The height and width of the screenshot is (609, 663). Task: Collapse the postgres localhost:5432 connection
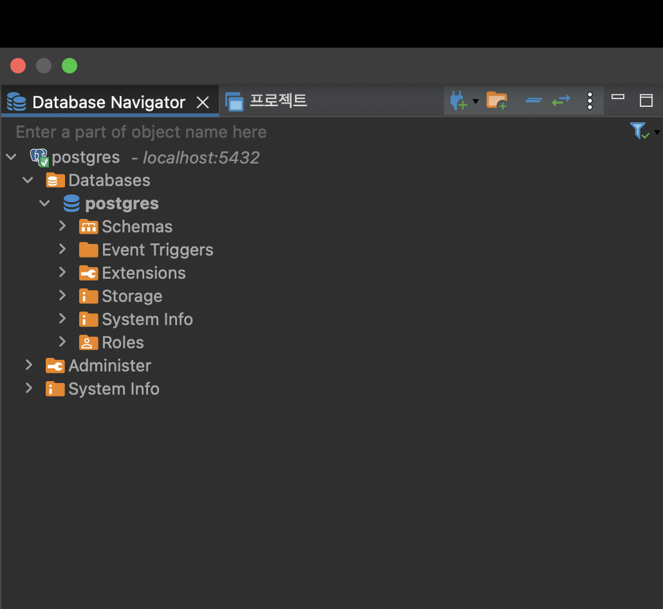[x=11, y=157]
